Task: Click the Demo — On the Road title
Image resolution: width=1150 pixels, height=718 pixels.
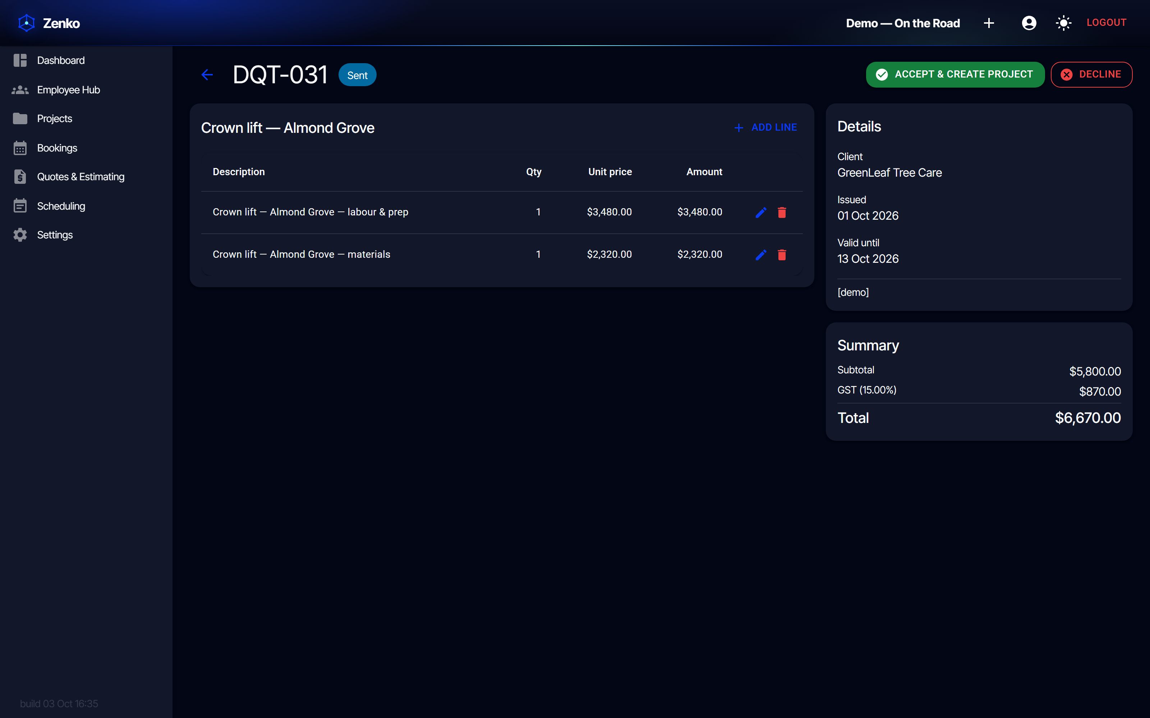Action: point(903,23)
